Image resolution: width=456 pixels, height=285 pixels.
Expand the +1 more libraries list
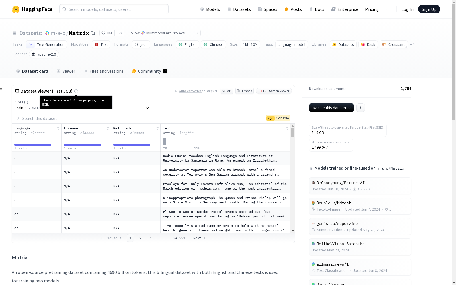[412, 44]
